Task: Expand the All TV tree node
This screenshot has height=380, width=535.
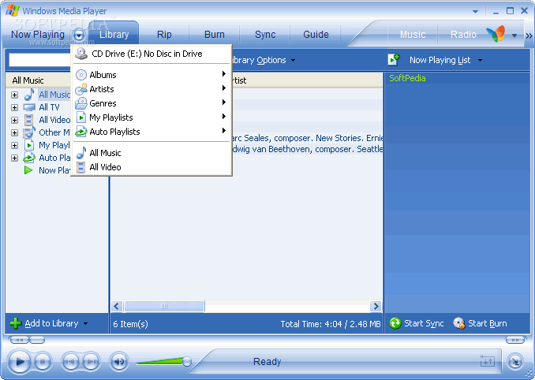Action: pos(14,107)
